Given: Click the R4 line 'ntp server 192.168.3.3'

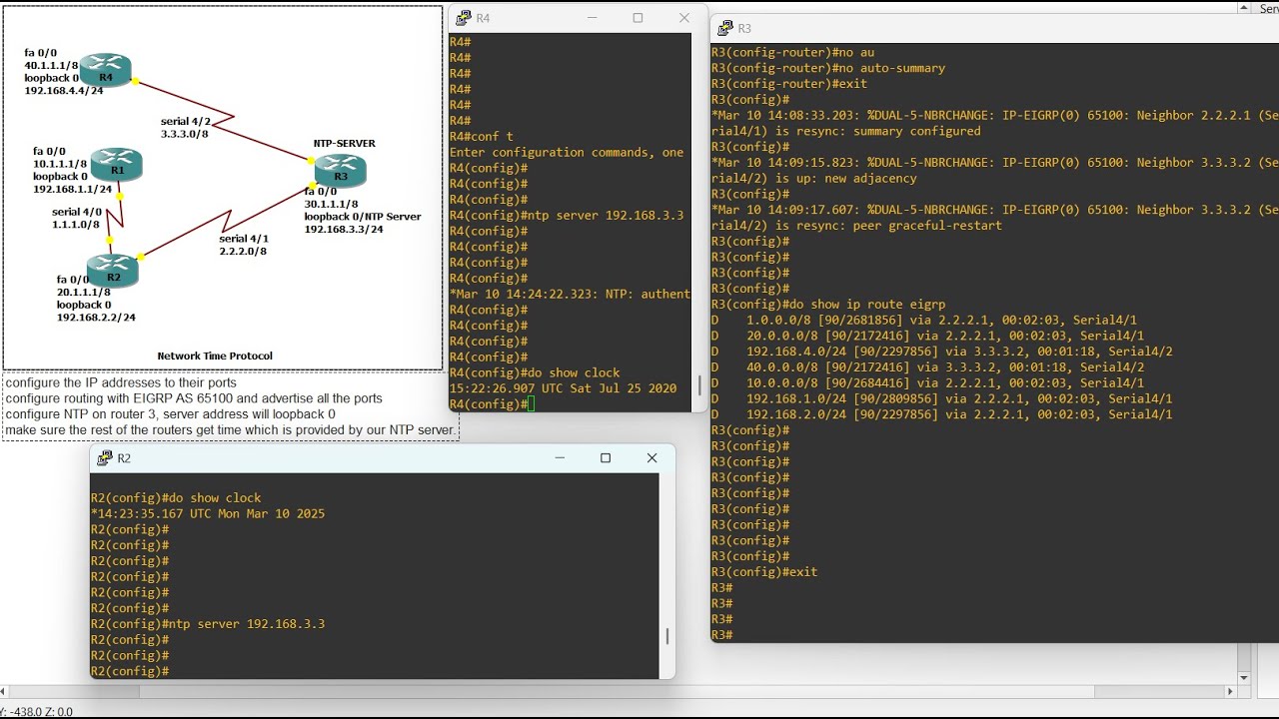Looking at the screenshot, I should [x=567, y=216].
